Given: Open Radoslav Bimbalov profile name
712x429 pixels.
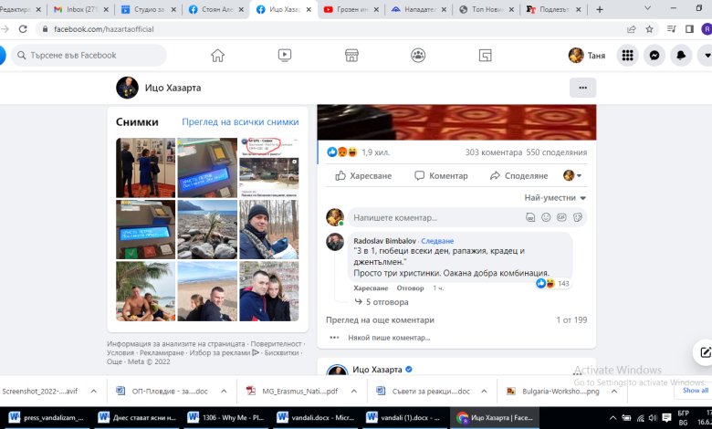Looking at the screenshot, I should tap(384, 241).
